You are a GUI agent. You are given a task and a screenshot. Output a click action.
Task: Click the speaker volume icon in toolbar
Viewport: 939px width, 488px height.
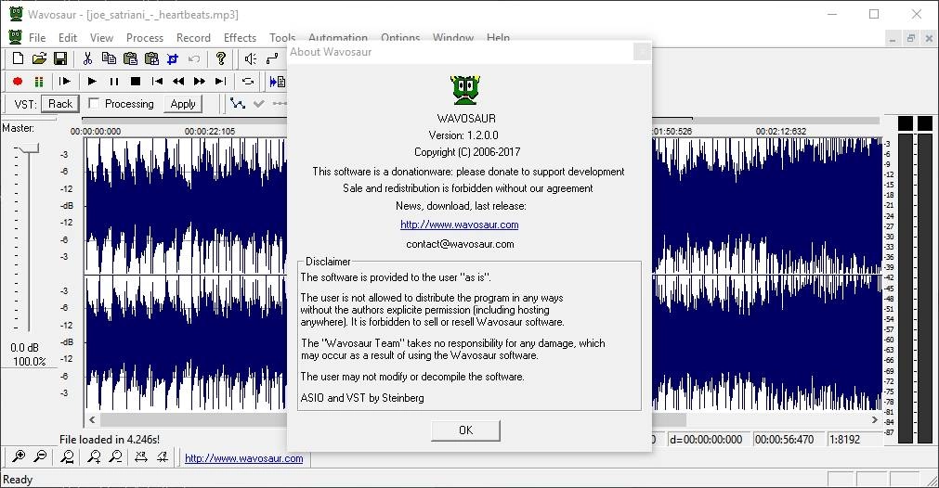(x=251, y=58)
